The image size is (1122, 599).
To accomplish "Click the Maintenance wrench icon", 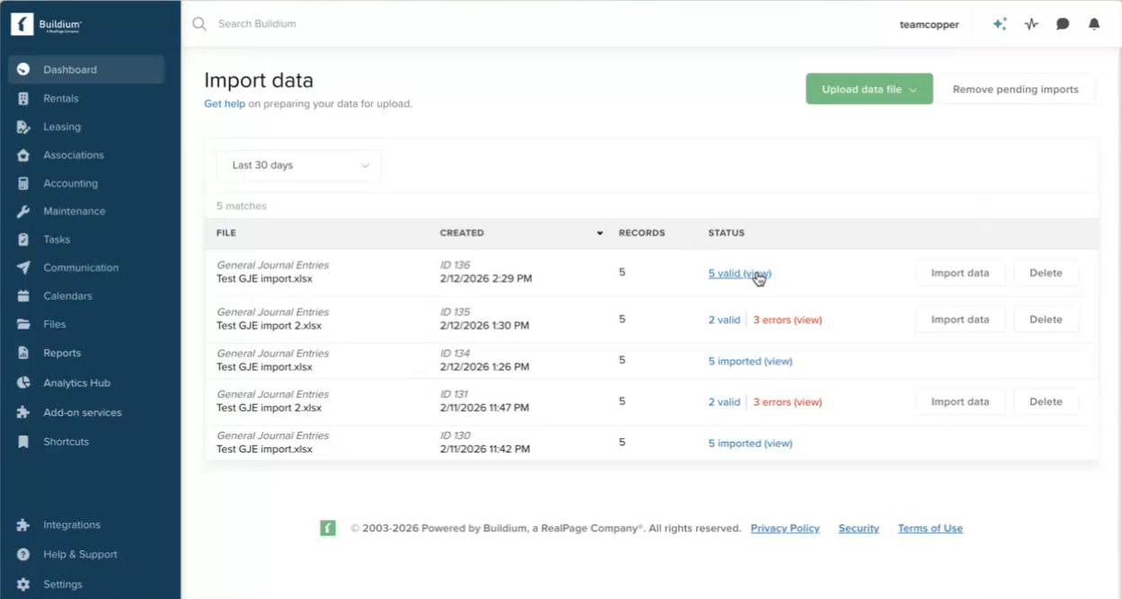I will pos(23,211).
